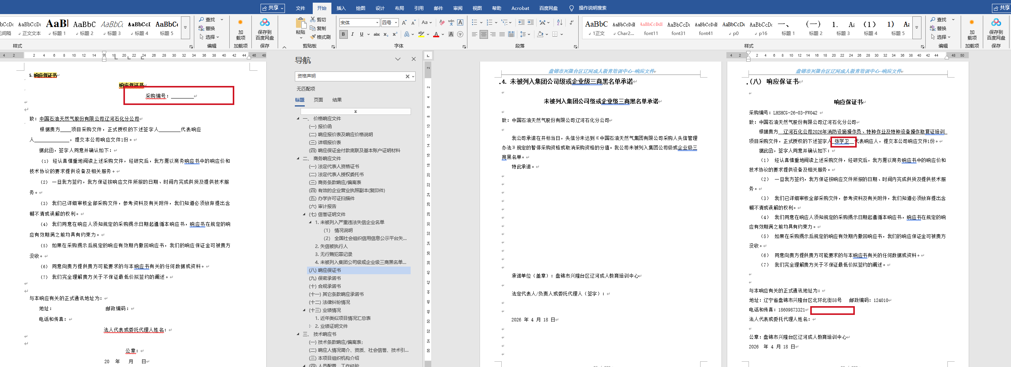Viewport: 1011px width, 367px height.
Task: Apply superscript formatting
Action: coord(395,35)
